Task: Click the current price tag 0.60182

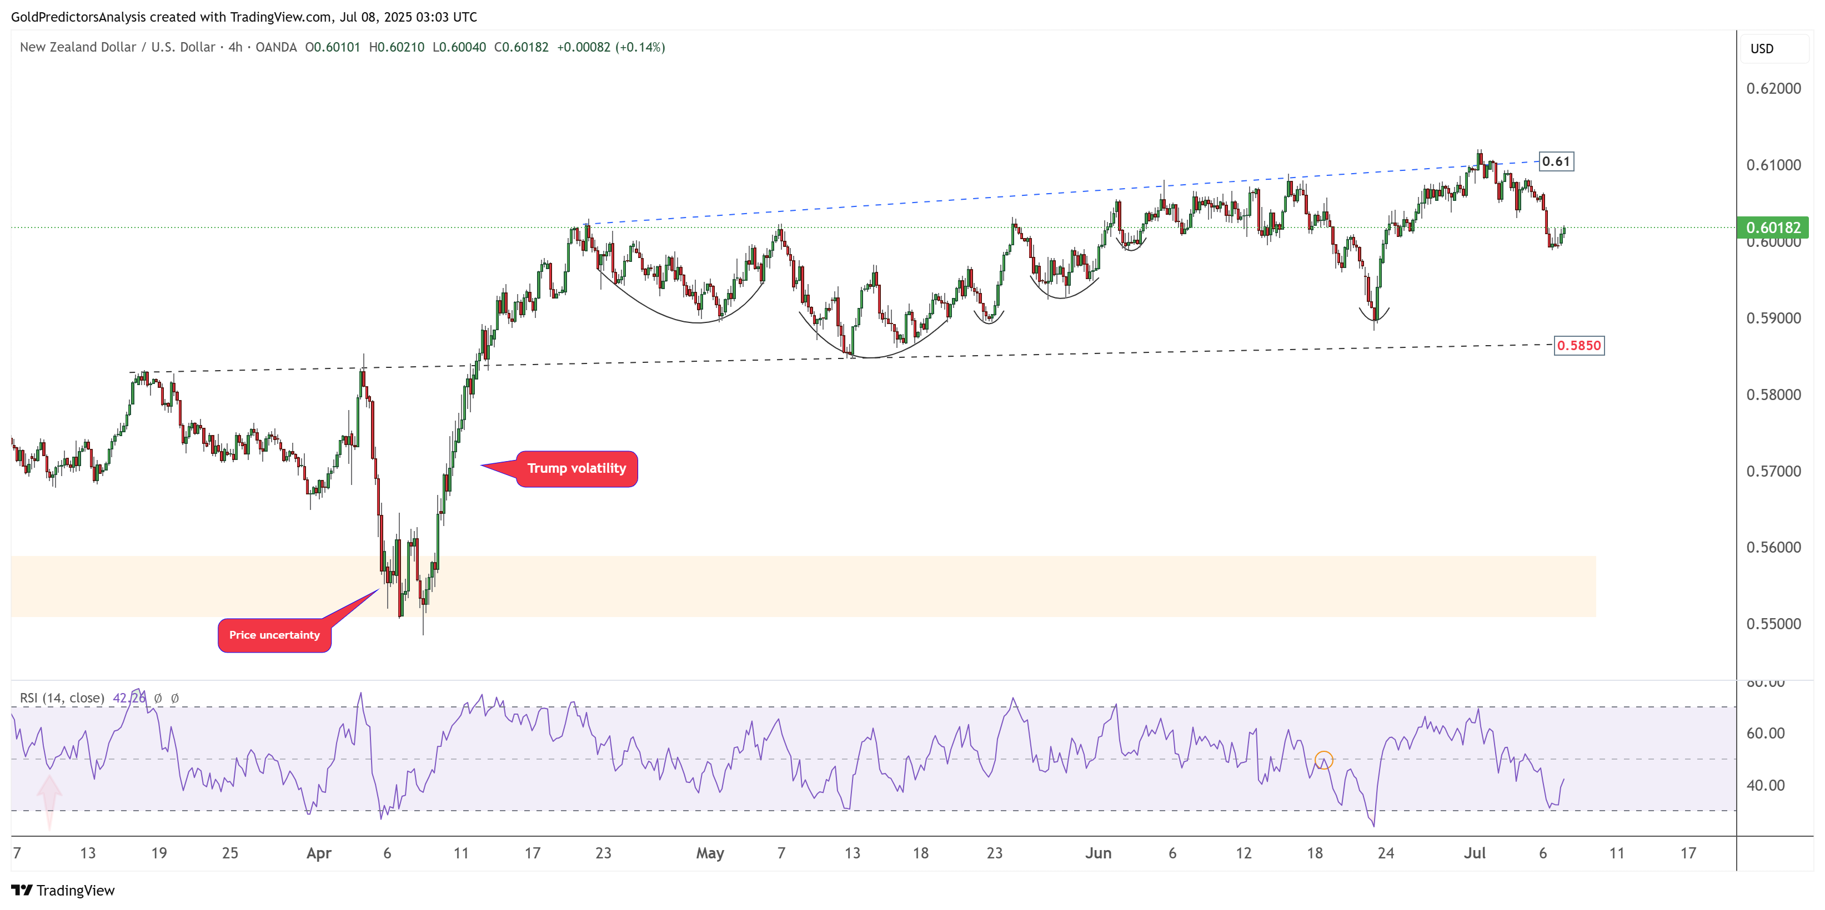Action: [x=1773, y=227]
